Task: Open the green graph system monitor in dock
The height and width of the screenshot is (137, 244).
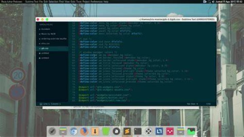Action: (191, 131)
